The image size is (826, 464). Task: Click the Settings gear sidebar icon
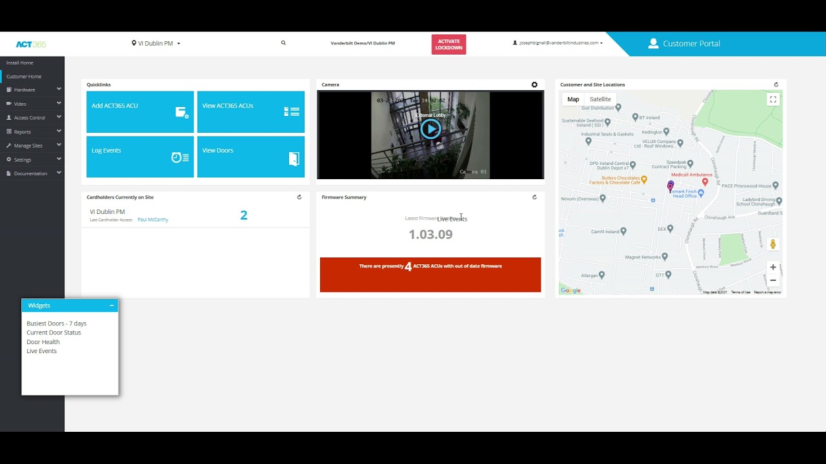[x=9, y=159]
